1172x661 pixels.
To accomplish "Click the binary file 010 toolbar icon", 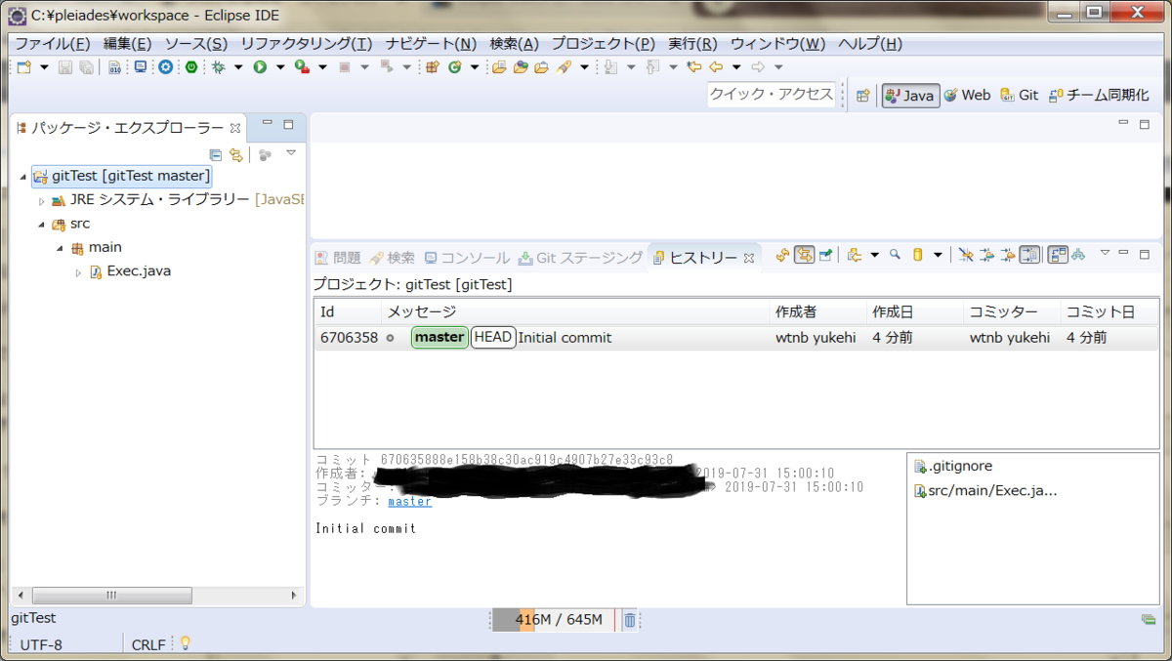I will 115,67.
